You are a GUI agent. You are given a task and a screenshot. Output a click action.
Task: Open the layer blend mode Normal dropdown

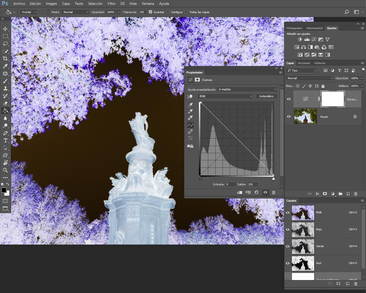309,78
